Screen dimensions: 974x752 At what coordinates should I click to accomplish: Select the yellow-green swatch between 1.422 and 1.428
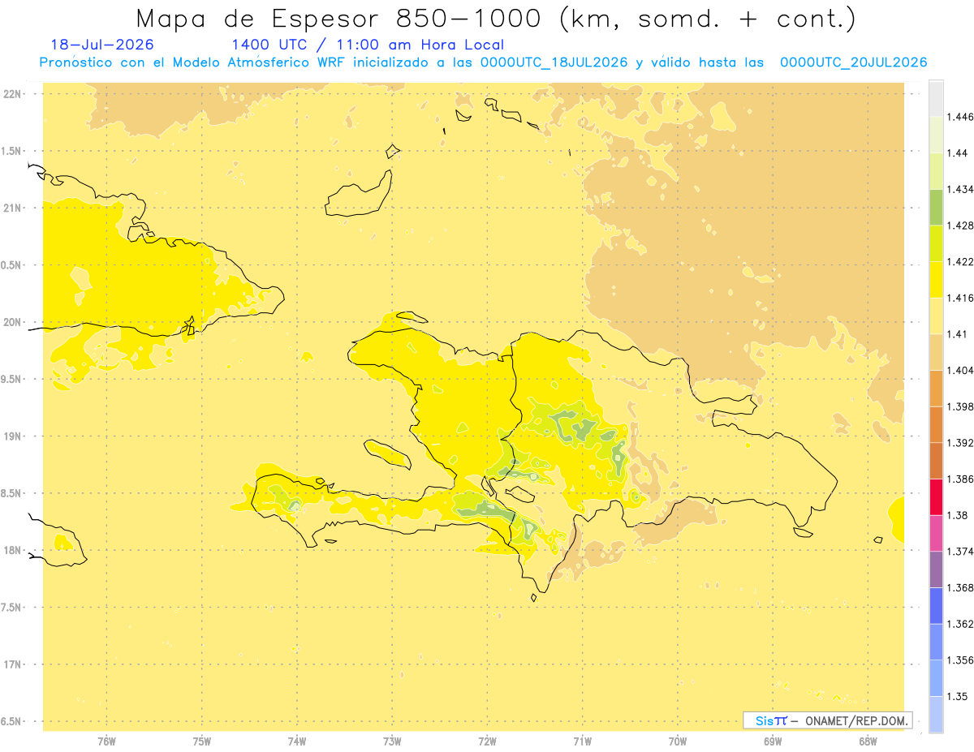(936, 243)
